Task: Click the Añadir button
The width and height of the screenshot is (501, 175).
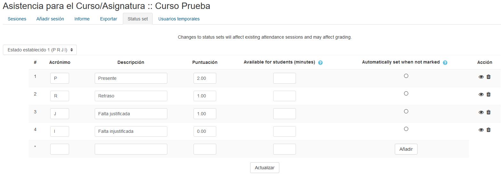Action: pyautogui.click(x=406, y=149)
